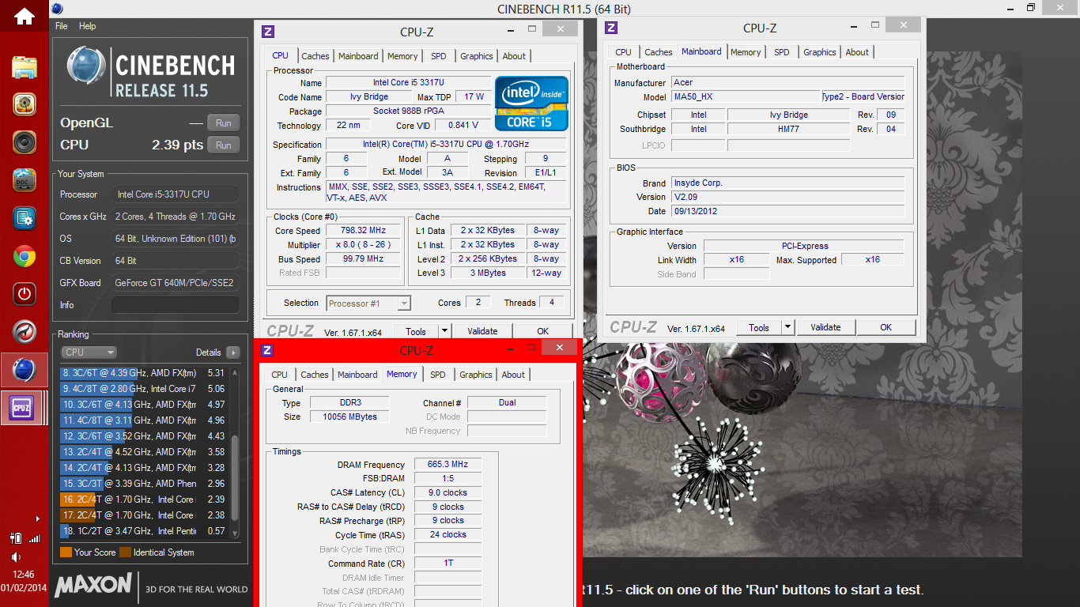The width and height of the screenshot is (1080, 607).
Task: Select ranking row 18. 1C/2T @ 3.47 GHz
Action: 144,531
